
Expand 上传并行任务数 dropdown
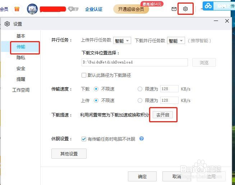122,40
